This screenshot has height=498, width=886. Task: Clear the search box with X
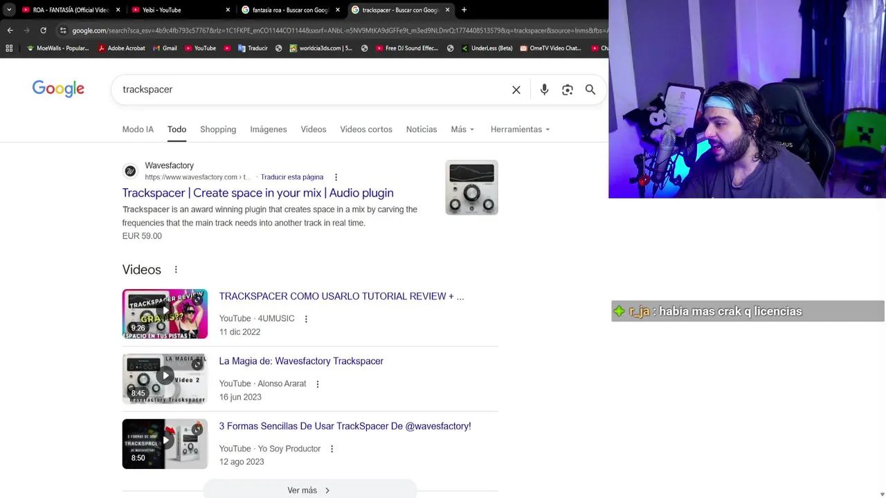coord(516,90)
